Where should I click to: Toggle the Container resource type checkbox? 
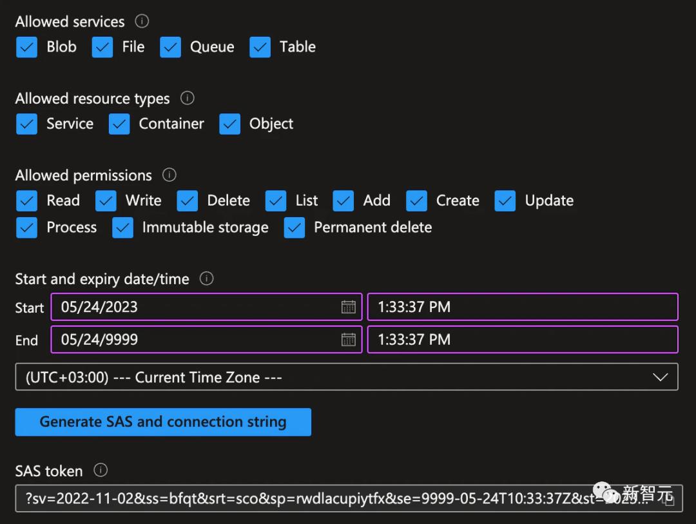pyautogui.click(x=119, y=124)
